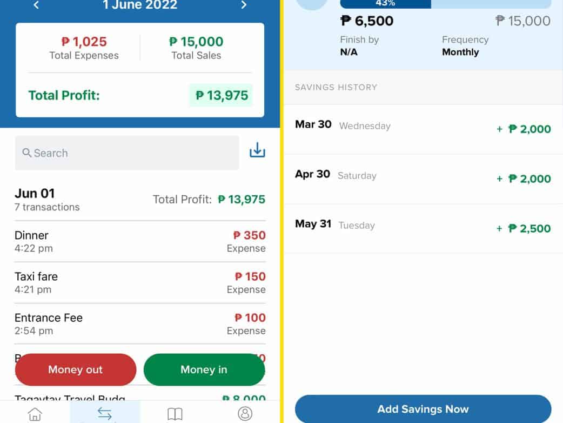This screenshot has width=563, height=423.
Task: Go to next date with right chevron
Action: click(244, 5)
